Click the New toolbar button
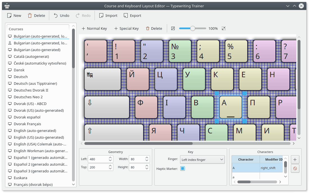This screenshot has width=310, height=194. tap(14, 16)
